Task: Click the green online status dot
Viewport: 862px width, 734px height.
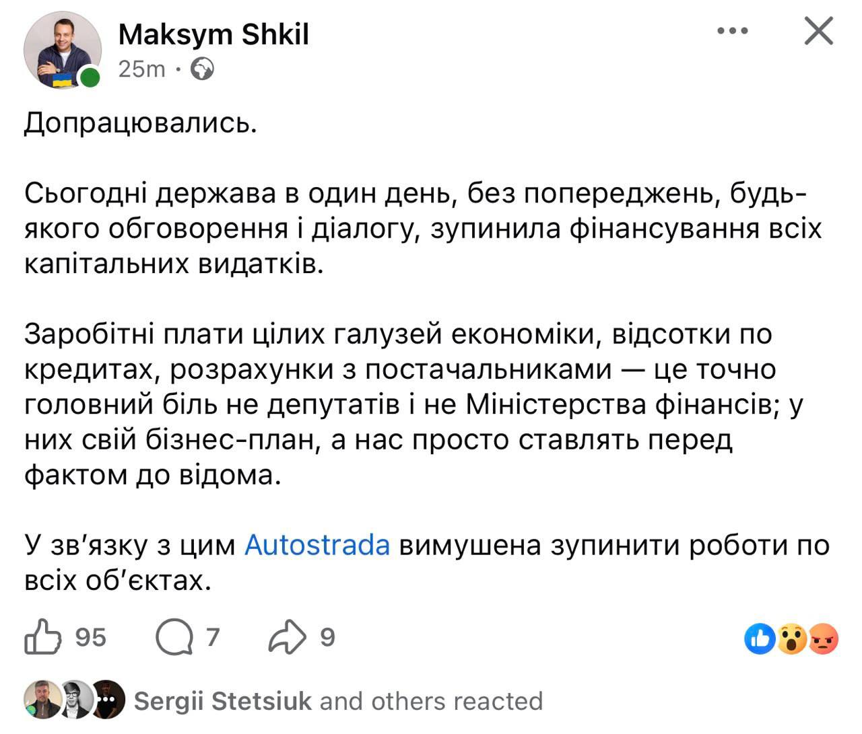Action: tap(89, 77)
